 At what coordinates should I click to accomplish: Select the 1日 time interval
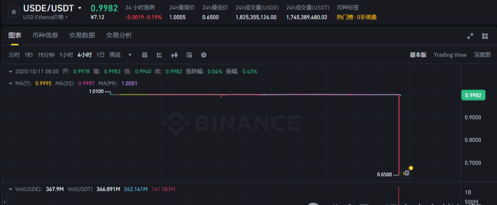(100, 55)
